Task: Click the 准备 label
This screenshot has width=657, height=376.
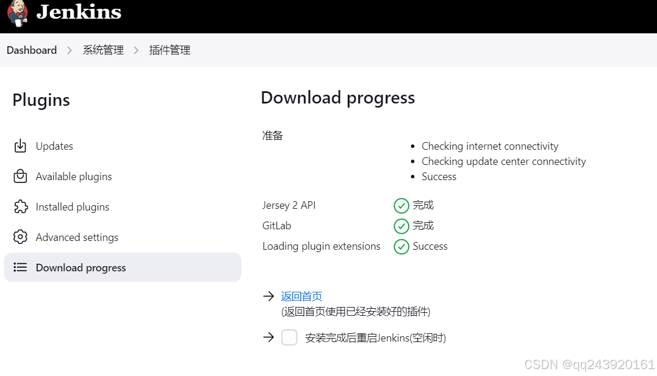Action: [x=272, y=136]
